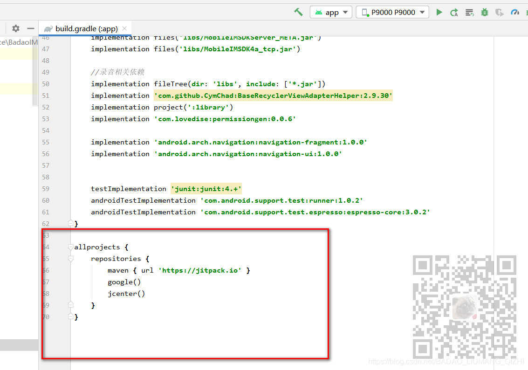Open the Android Profiler gauge icon

(515, 12)
